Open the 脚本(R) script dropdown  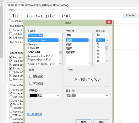[x=87, y=96]
